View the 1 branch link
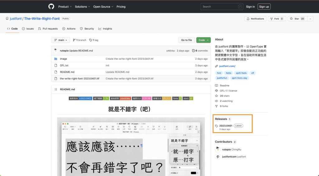This screenshot has height=176, width=319. click(79, 40)
